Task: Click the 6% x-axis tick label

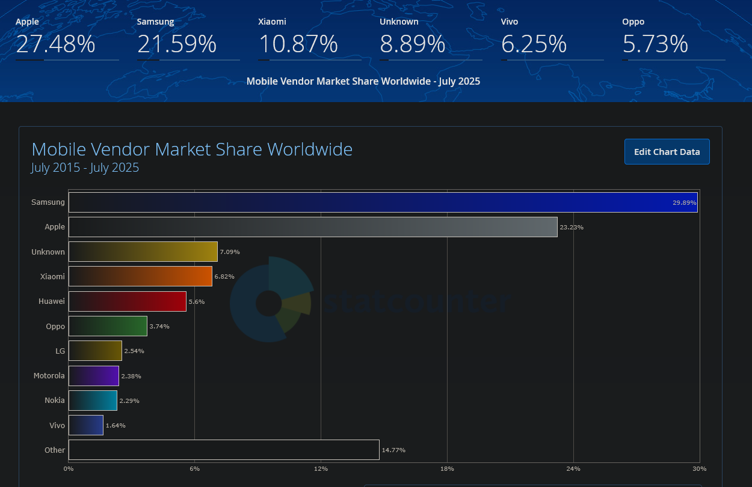Action: (x=194, y=468)
